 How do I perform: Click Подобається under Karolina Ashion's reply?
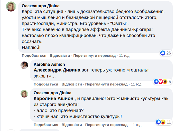click(x=46, y=84)
